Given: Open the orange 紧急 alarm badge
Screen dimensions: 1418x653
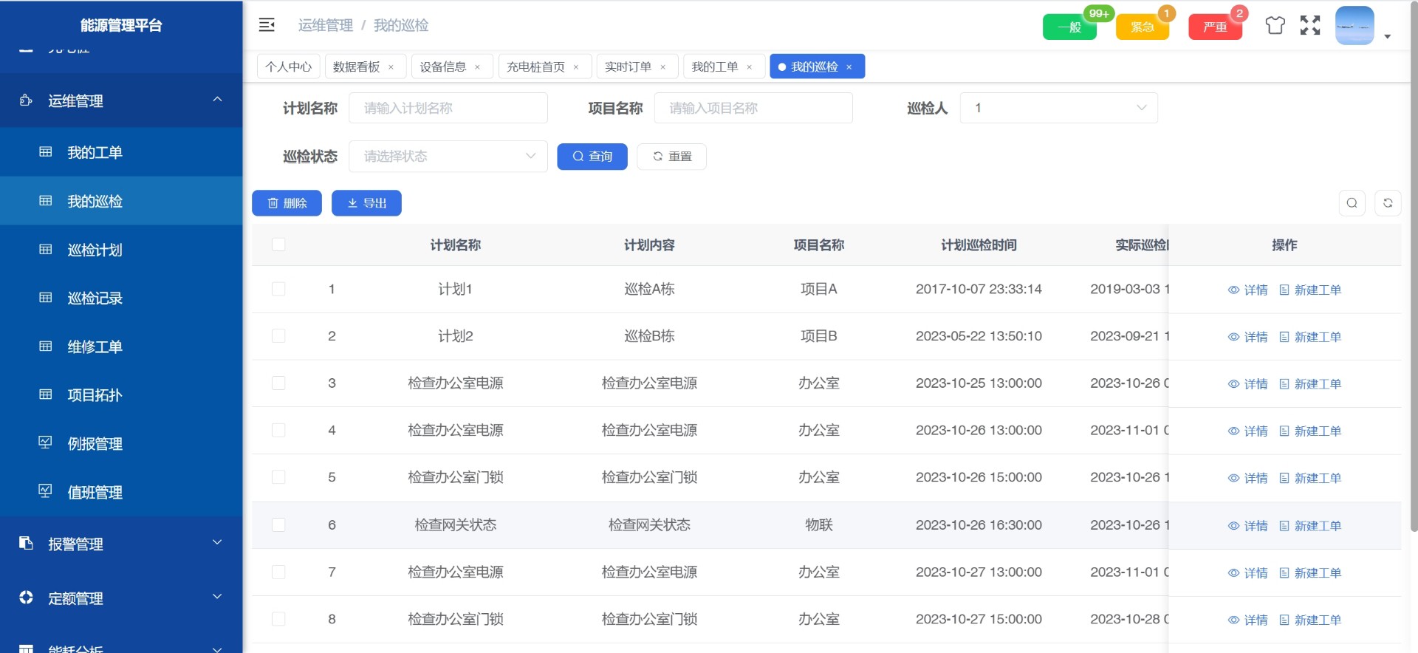Looking at the screenshot, I should (x=1142, y=27).
